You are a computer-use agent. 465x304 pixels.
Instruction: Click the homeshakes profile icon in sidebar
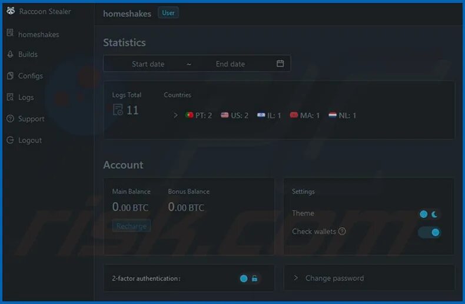pyautogui.click(x=10, y=32)
